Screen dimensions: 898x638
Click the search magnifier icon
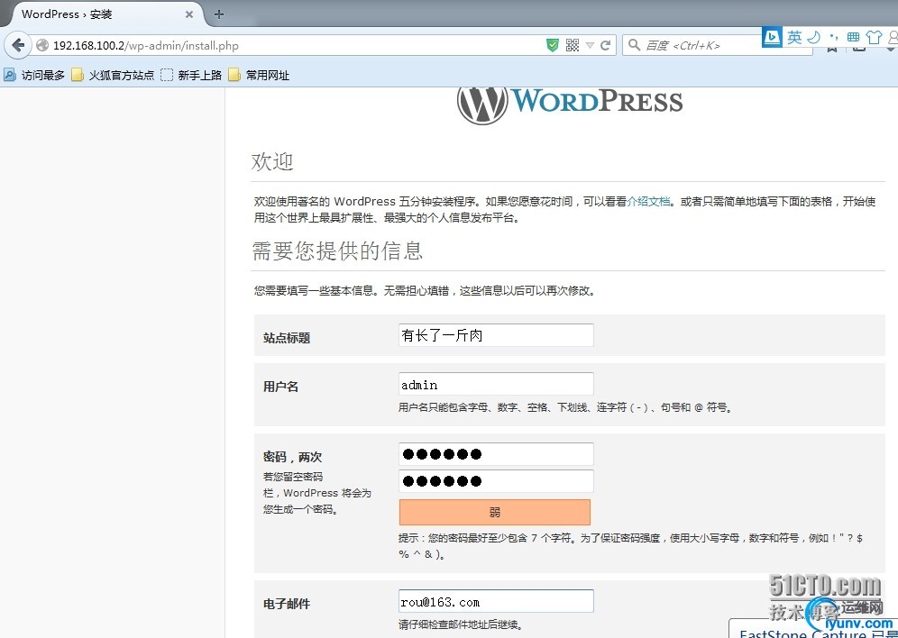point(634,45)
